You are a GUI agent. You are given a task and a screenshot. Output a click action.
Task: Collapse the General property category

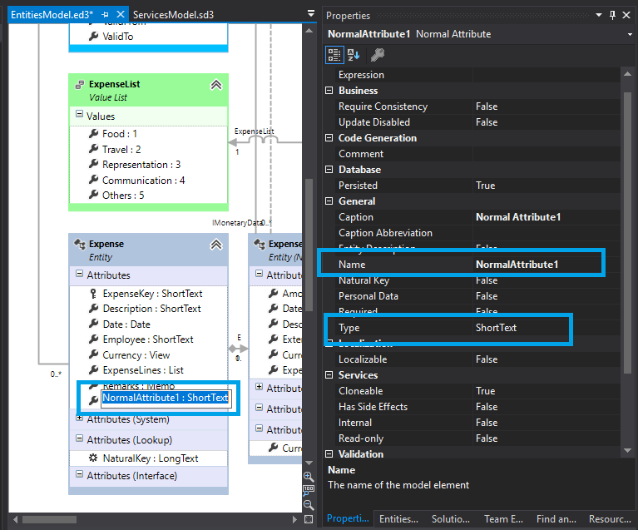(x=329, y=201)
